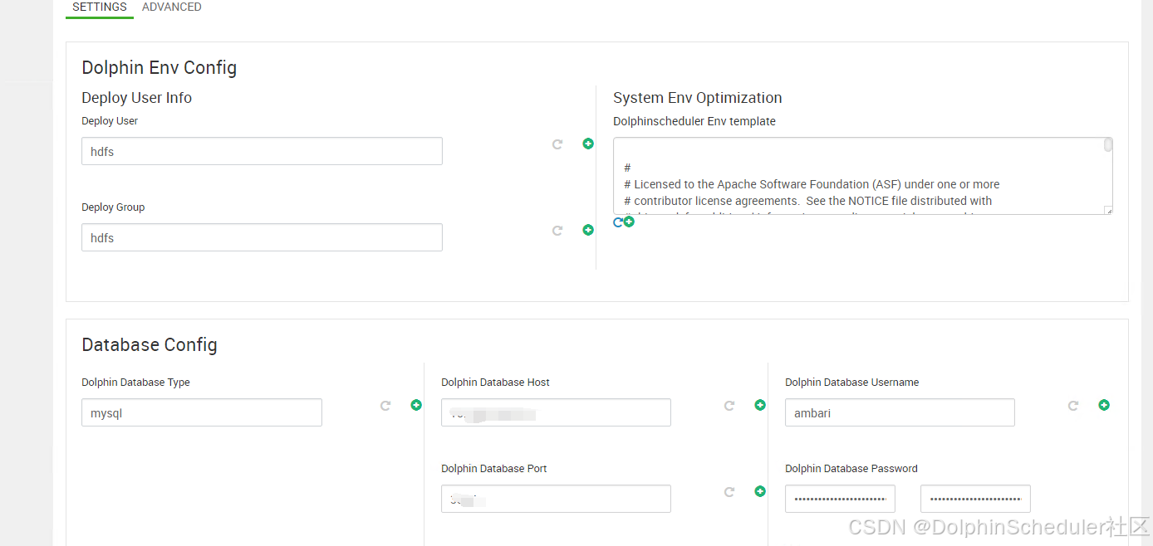
Task: Click the Deploy Group input field
Action: (262, 237)
